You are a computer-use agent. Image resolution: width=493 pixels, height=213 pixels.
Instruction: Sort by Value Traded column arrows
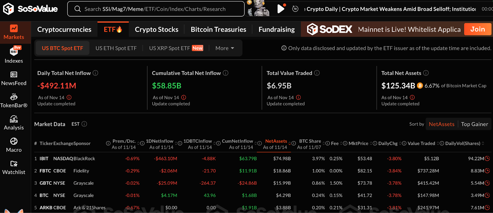438,144
